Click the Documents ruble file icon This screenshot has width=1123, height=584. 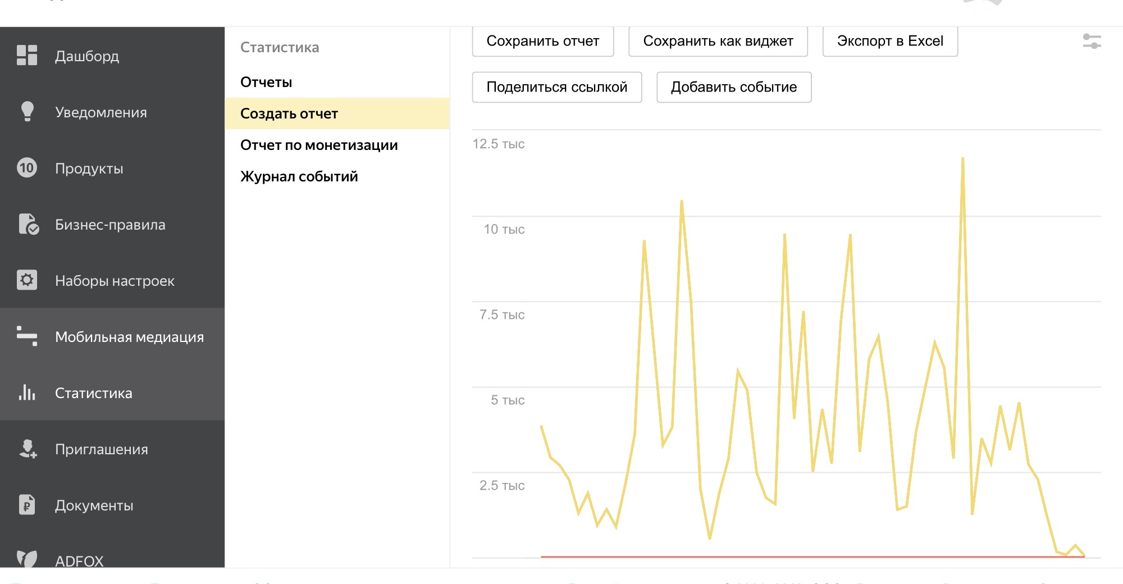[27, 505]
